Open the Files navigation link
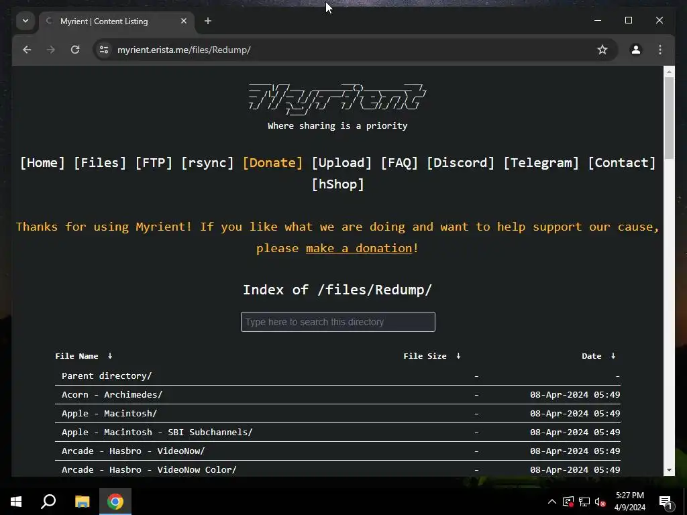This screenshot has height=515, width=687. (x=100, y=163)
